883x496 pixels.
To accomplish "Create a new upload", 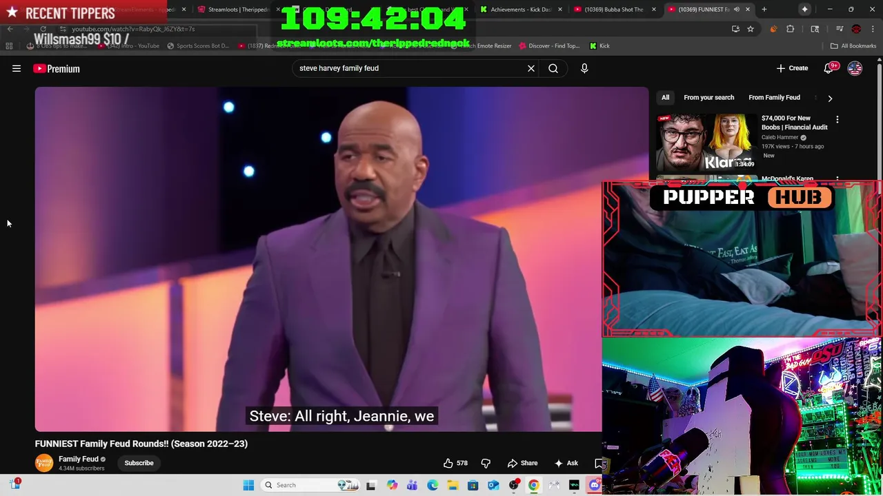I will [792, 68].
